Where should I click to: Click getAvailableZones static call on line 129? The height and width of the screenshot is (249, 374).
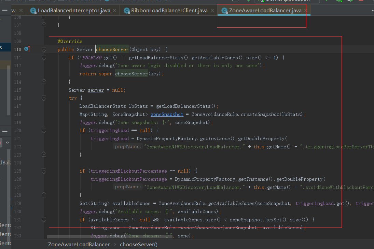pyautogui.click(x=231, y=204)
